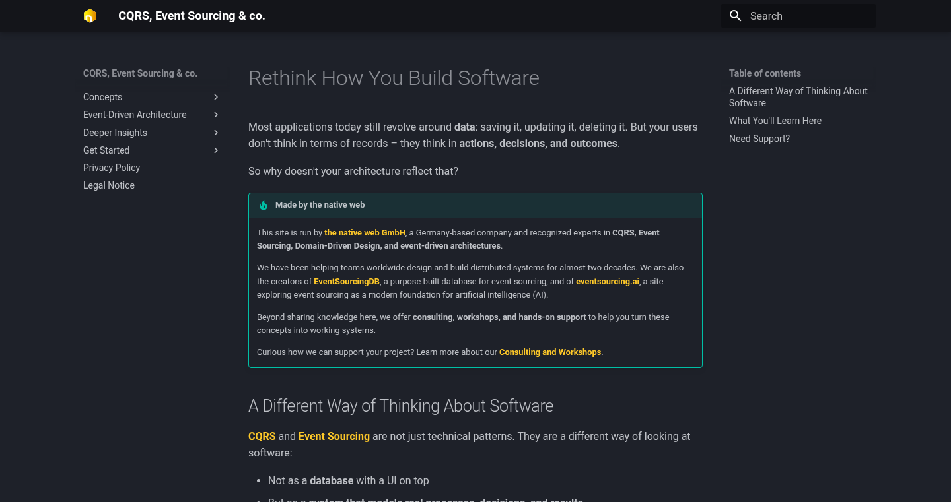Follow the yellow Event Sourcing link
The image size is (951, 502).
pos(334,436)
